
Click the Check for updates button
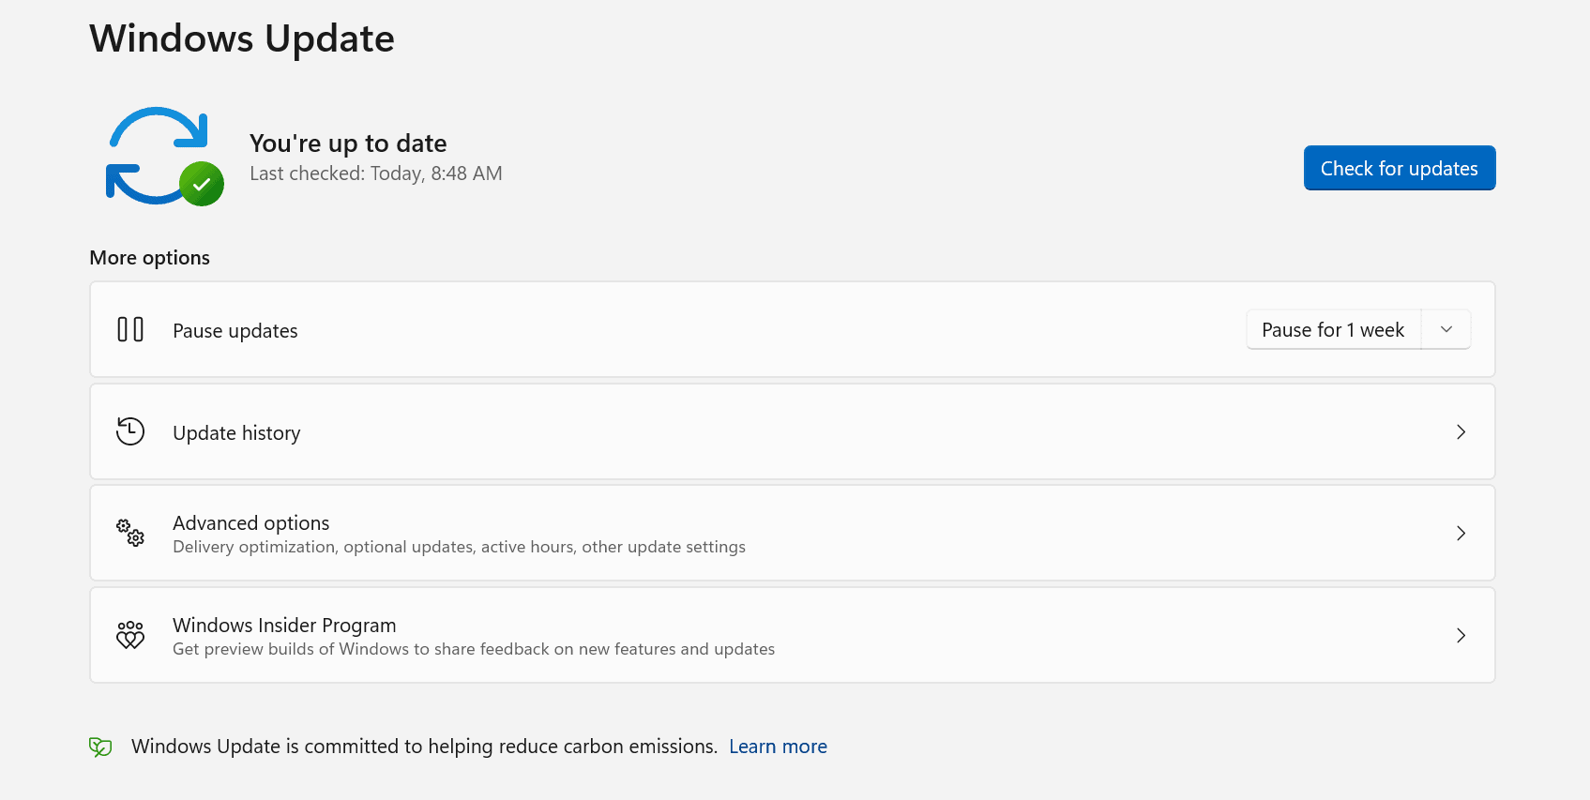tap(1399, 168)
